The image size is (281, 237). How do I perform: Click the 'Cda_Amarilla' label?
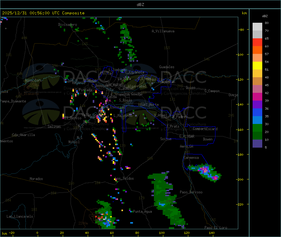(x=23, y=135)
